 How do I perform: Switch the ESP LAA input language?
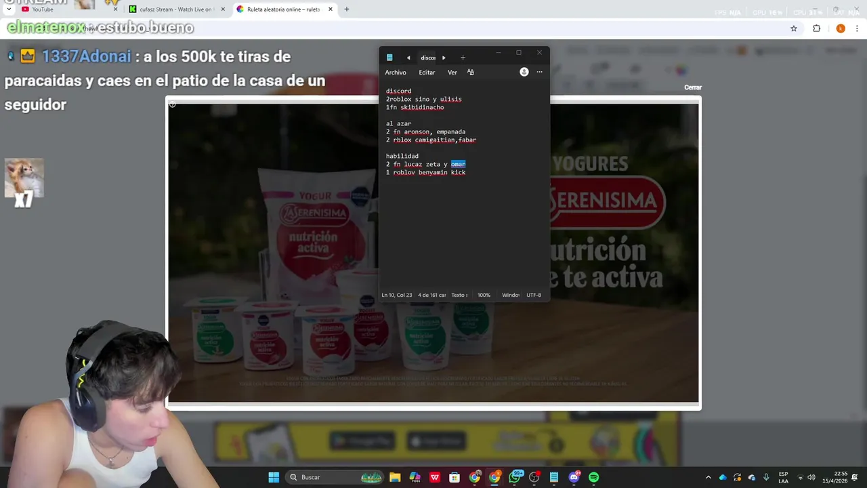click(783, 477)
